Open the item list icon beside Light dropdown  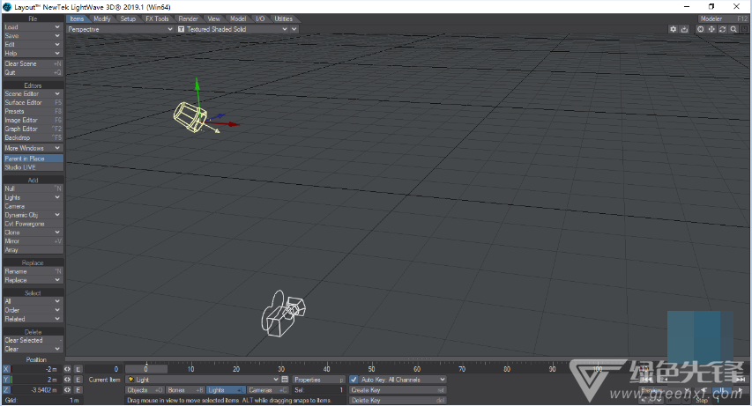pyautogui.click(x=285, y=380)
